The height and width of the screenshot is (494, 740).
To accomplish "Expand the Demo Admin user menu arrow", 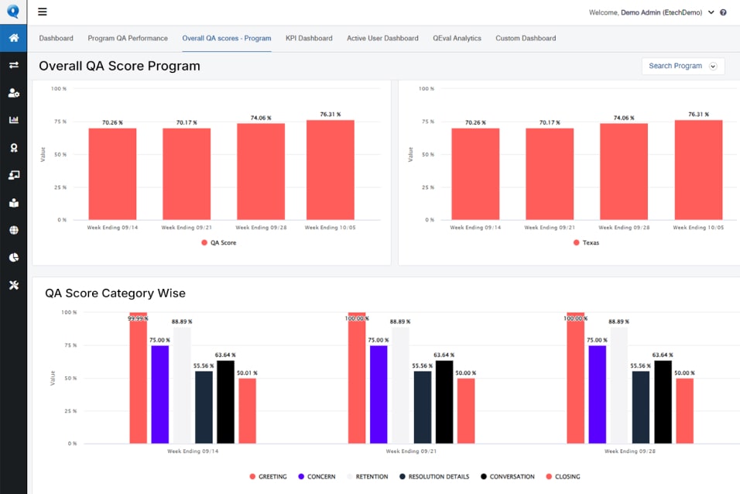I will (711, 12).
